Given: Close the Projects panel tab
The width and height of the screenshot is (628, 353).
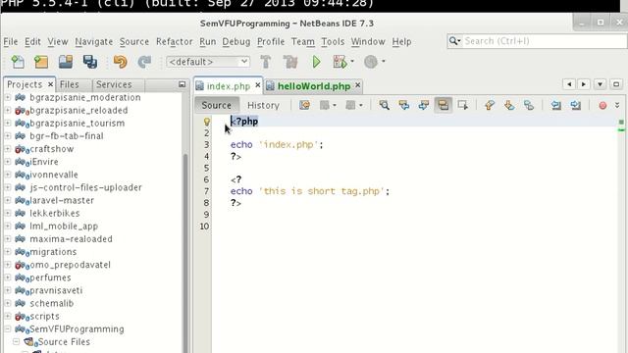Looking at the screenshot, I should coord(50,84).
